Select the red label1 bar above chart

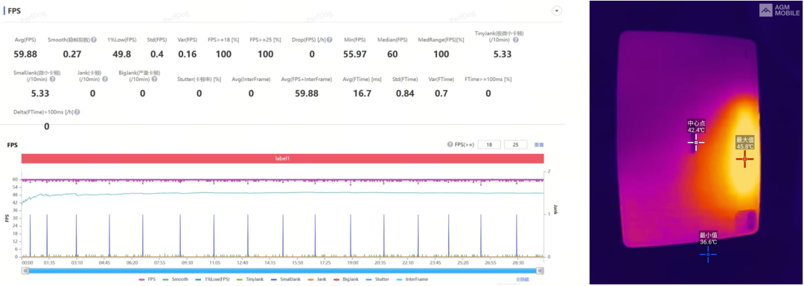point(282,159)
